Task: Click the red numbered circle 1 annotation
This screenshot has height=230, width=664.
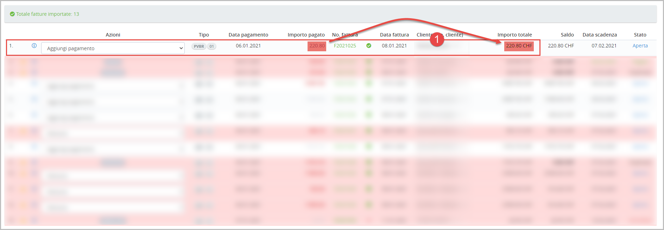Action: coord(437,39)
